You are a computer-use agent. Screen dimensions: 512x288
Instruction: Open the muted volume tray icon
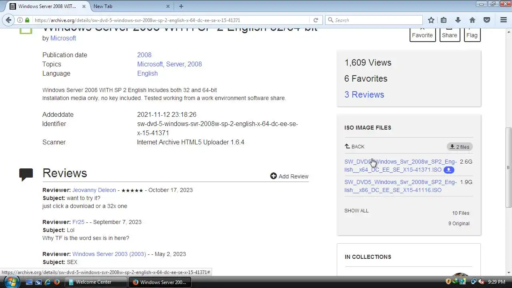click(481, 282)
